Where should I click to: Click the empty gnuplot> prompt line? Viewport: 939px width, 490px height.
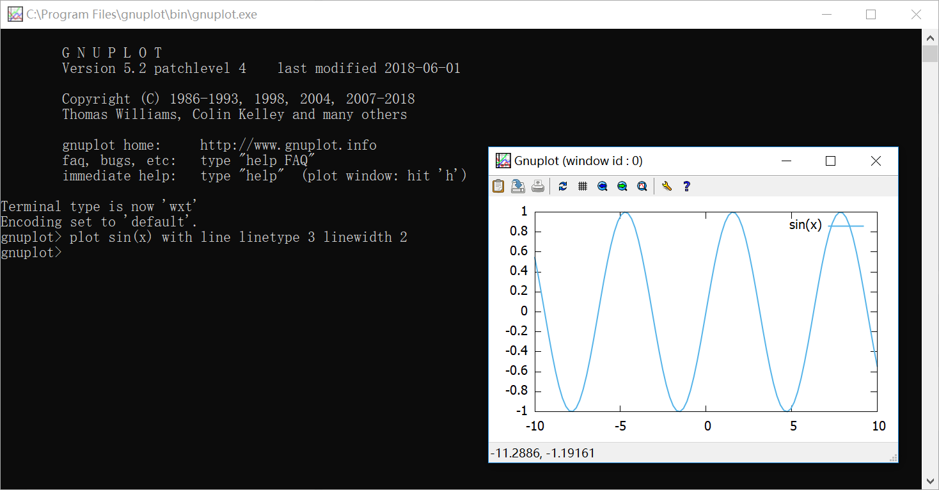pos(31,253)
